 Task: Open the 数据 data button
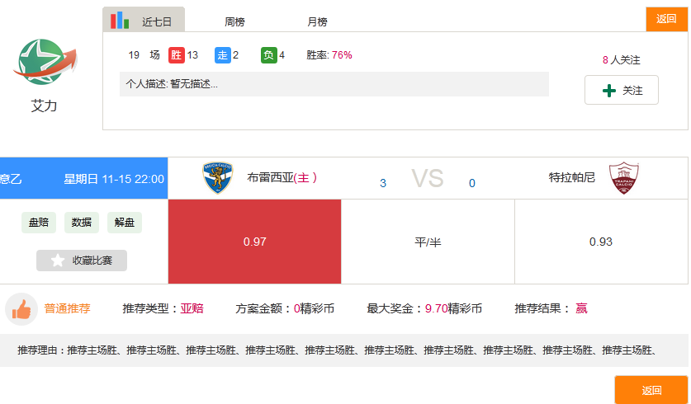tap(82, 223)
